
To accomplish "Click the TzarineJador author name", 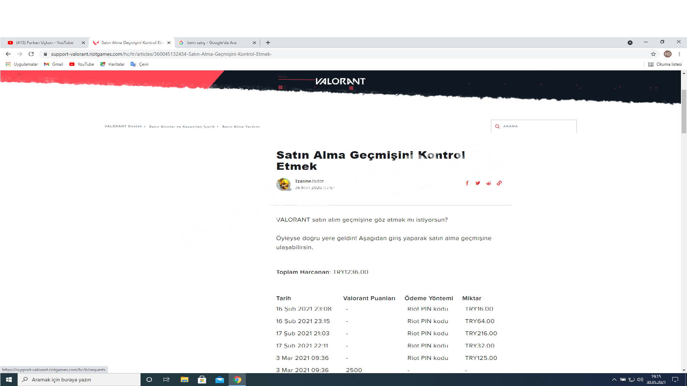I will click(309, 181).
